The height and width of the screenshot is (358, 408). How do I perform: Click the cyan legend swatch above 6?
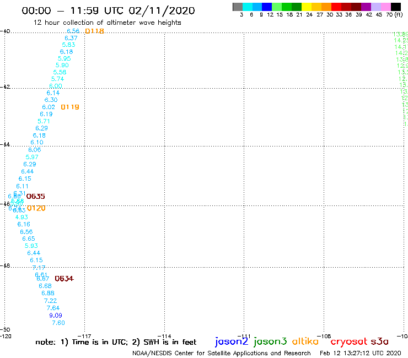tap(248, 7)
